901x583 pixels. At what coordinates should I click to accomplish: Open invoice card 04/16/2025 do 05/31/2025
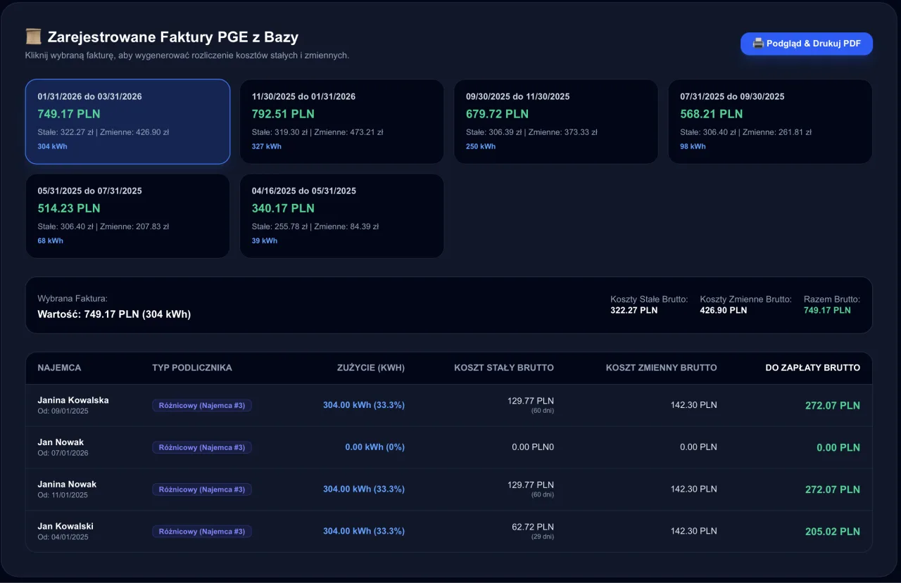pos(342,216)
